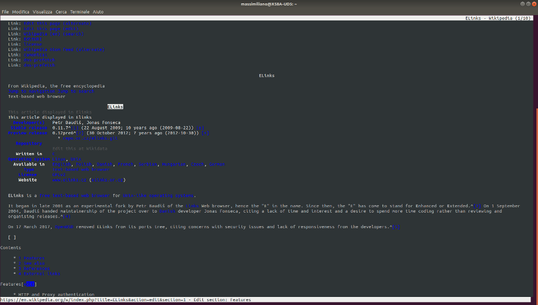Click the 'Unix-like operating systems' link
This screenshot has width=538, height=305.
pyautogui.click(x=159, y=195)
